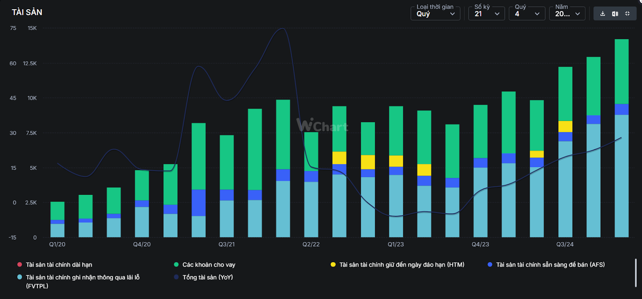642x299 pixels.
Task: Toggle Tổng tài sản (YoY) line
Action: [207, 277]
